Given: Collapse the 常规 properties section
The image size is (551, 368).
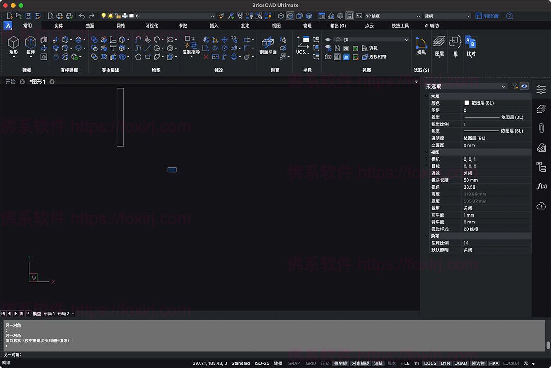Looking at the screenshot, I should coord(427,96).
